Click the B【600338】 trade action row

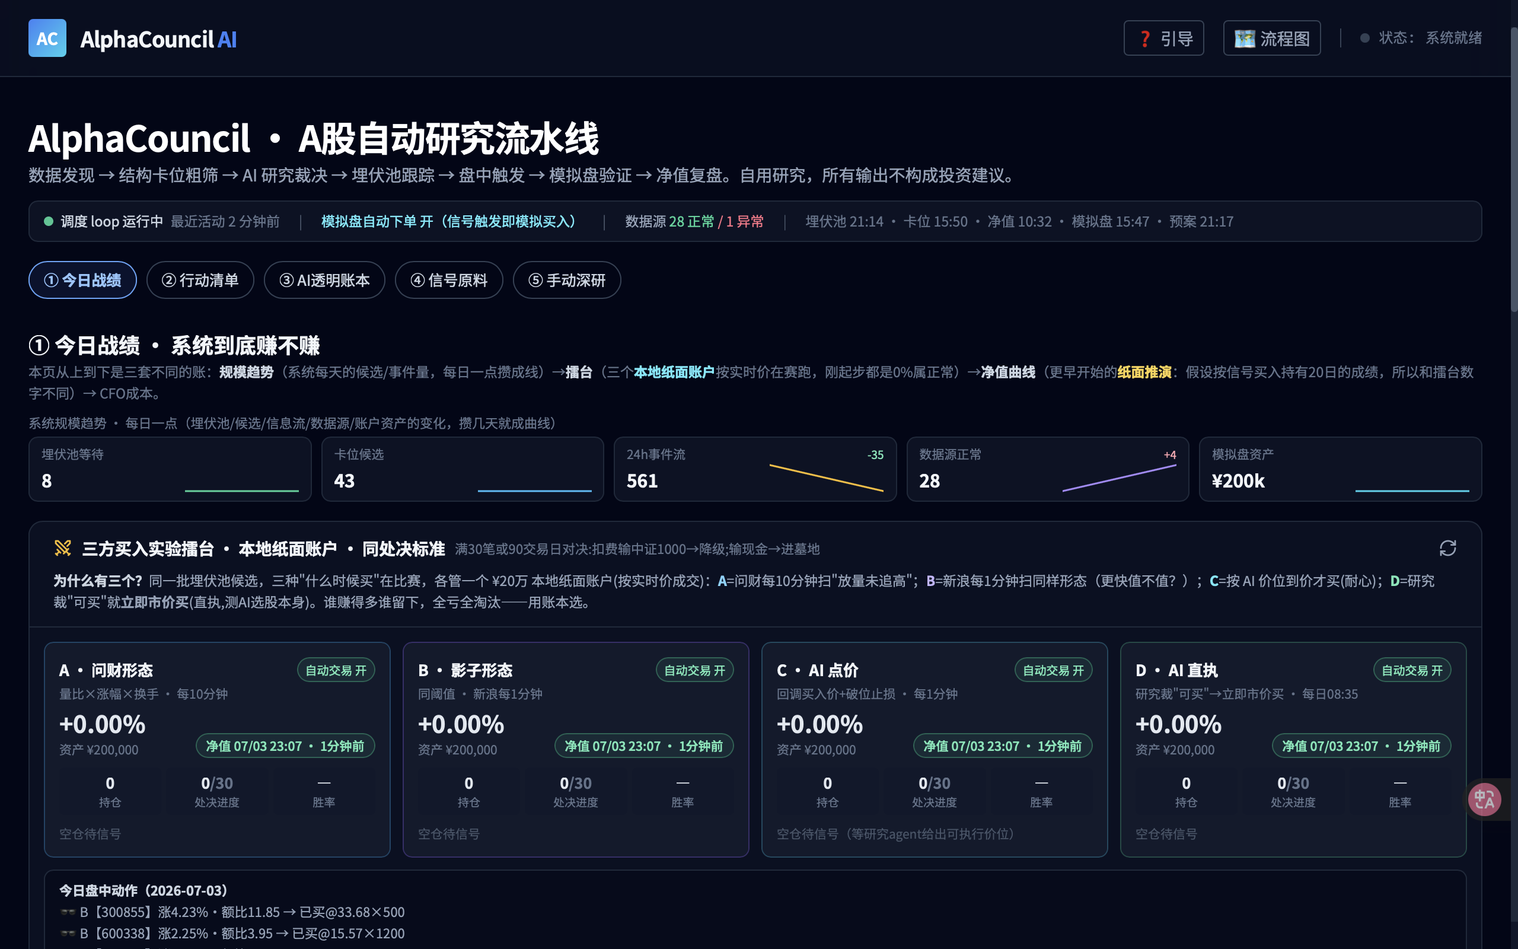[232, 934]
